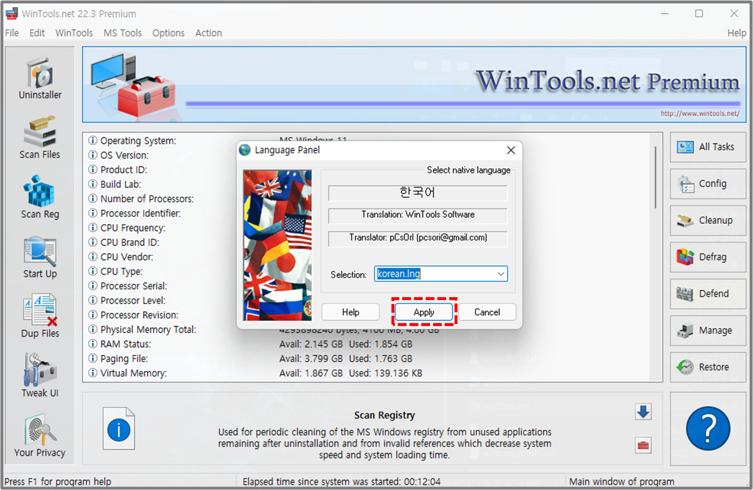Click Help in the Language Panel

[x=350, y=312]
